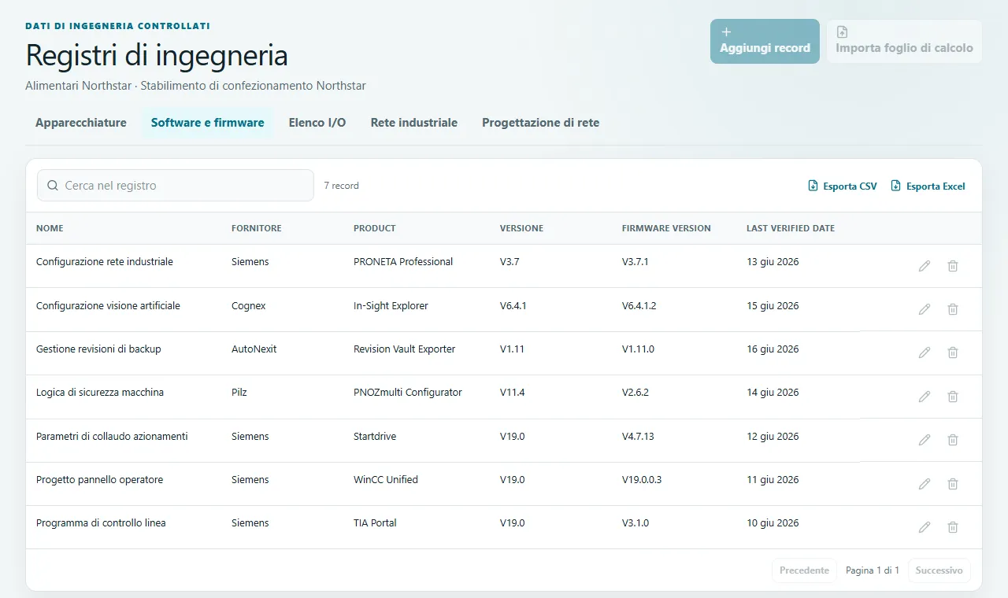The height and width of the screenshot is (598, 1008).
Task: Edit the Logica di sicurezza macchina entry
Action: click(925, 397)
